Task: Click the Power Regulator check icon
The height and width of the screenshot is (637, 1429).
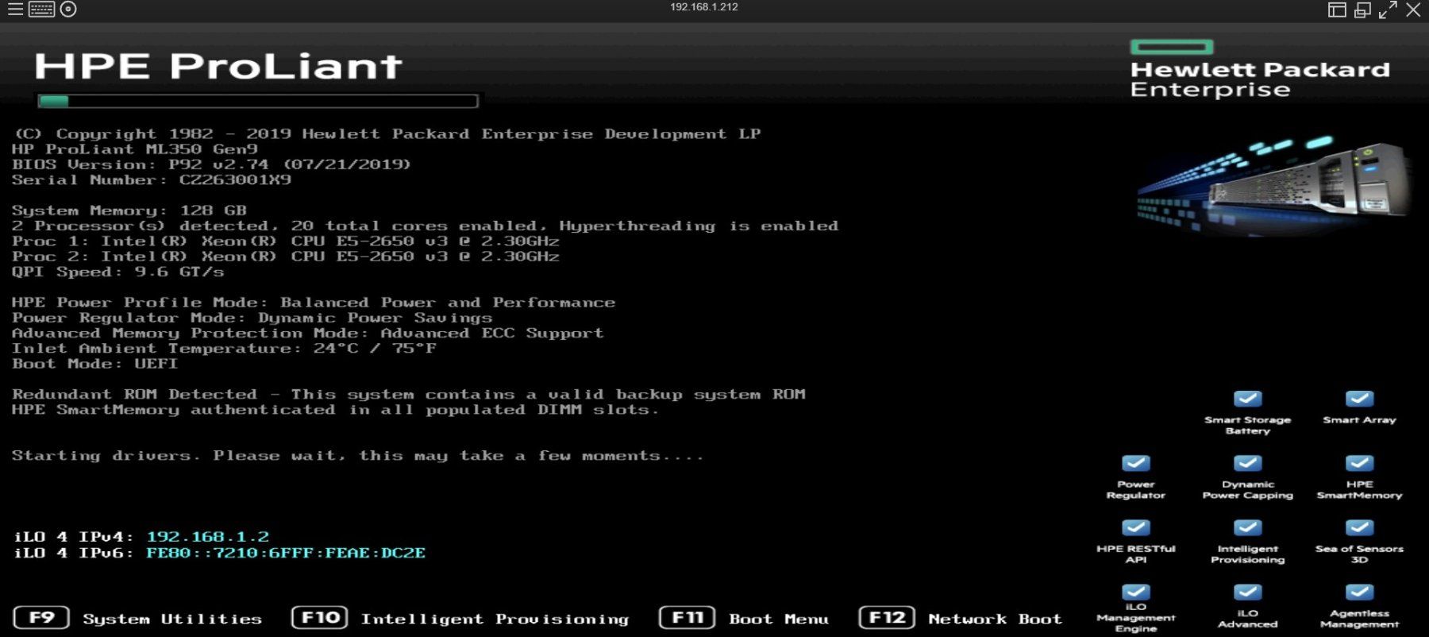Action: [1136, 463]
